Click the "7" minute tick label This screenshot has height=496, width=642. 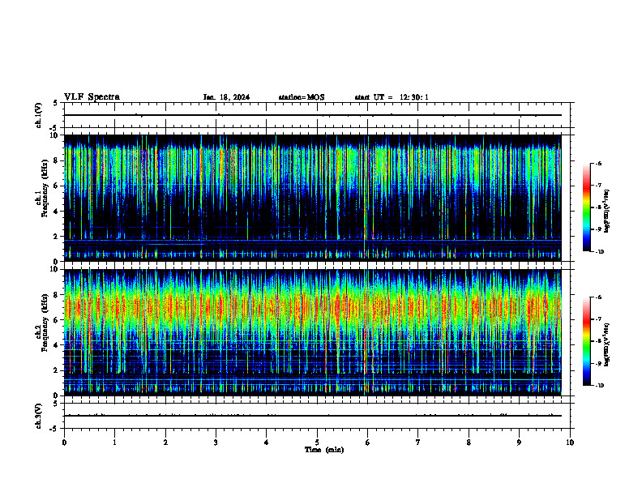418,443
